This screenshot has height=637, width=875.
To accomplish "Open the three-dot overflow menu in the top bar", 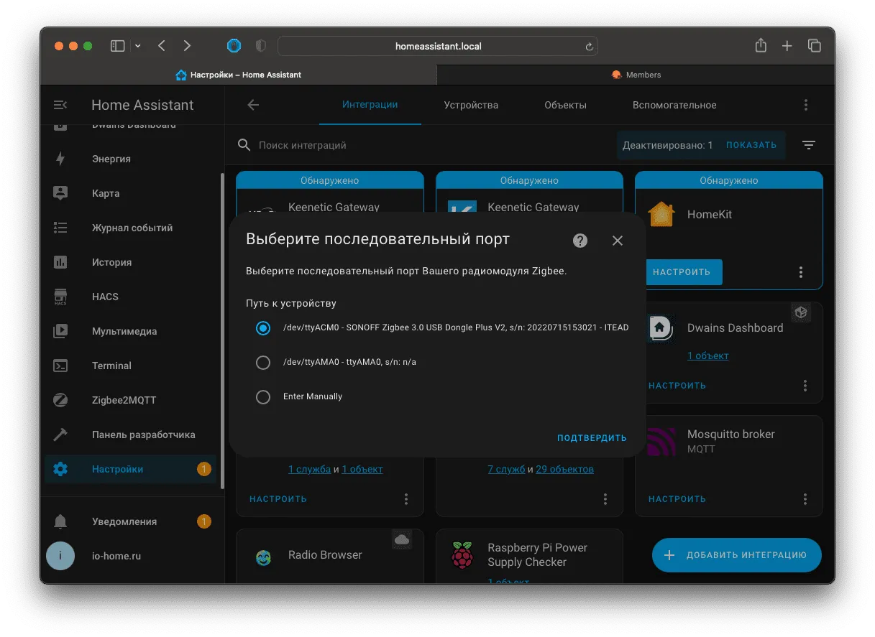I will point(806,105).
